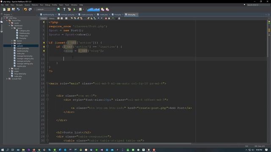The height and width of the screenshot is (152, 271).
Task: Open the Refactor menu
Action: tap(35, 5)
